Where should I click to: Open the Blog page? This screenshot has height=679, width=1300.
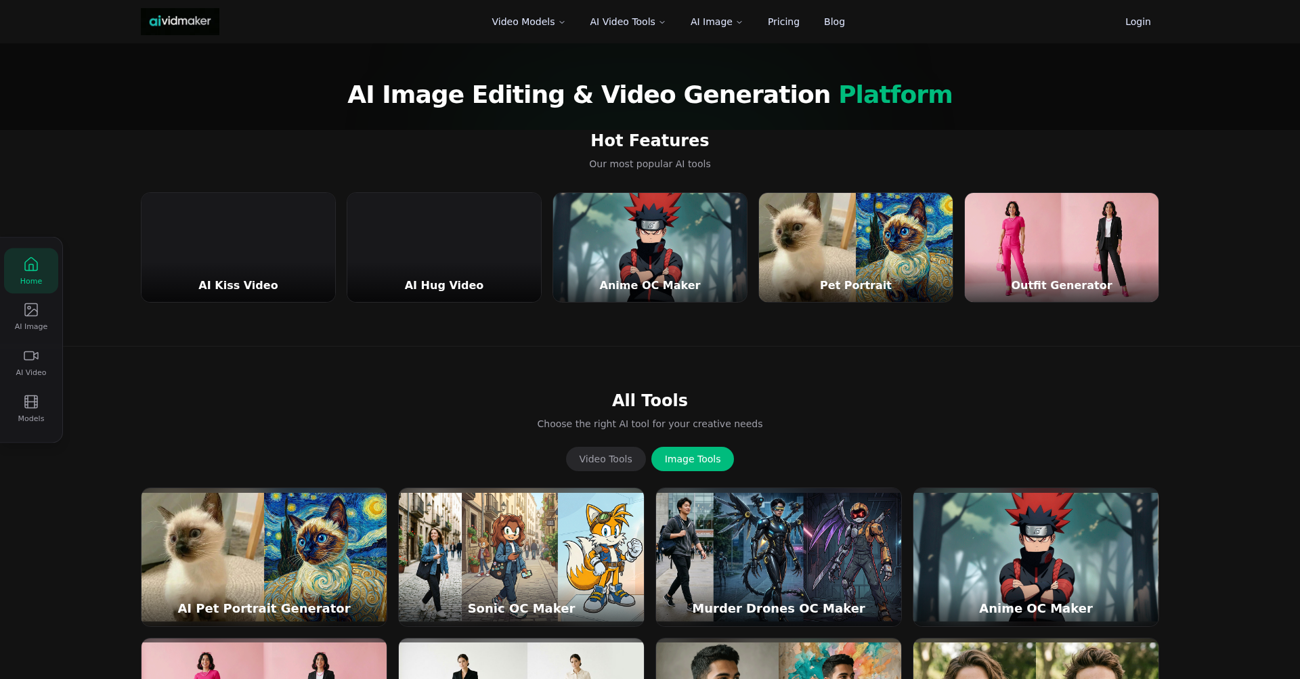point(833,21)
